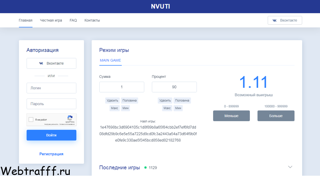The height and width of the screenshot is (176, 320).
Task: Click the VK logo in authorization panel
Action: click(41, 63)
